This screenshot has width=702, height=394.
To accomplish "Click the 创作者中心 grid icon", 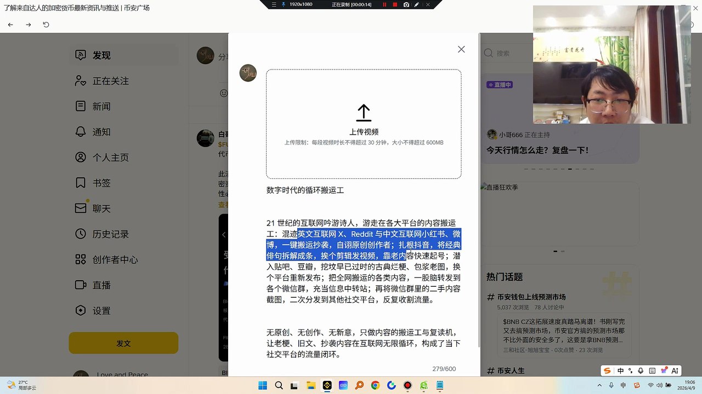I will tap(81, 259).
